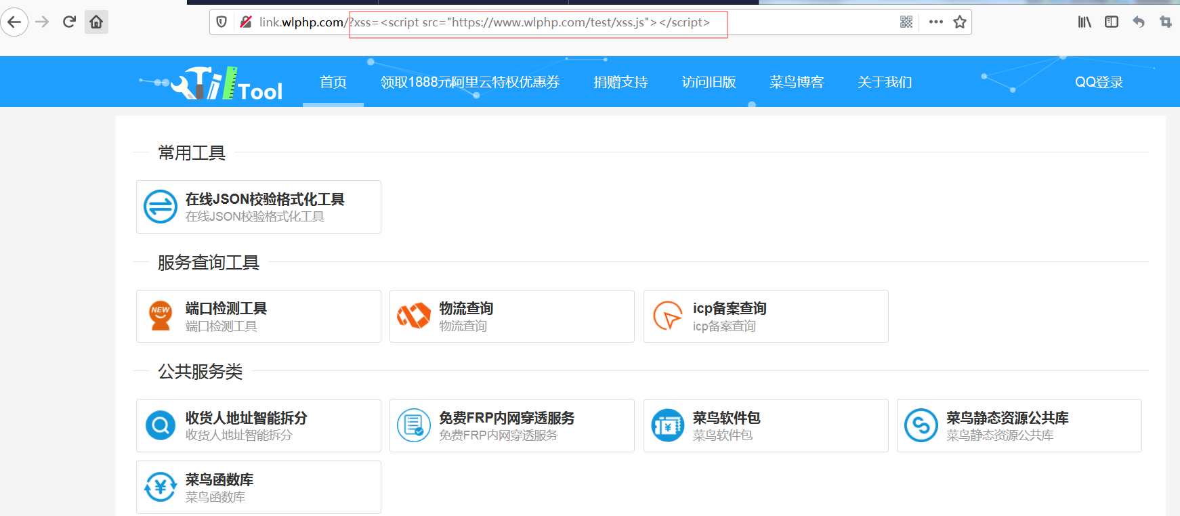Click the 公共服务类 section heading
This screenshot has width=1180, height=516.
pos(201,371)
